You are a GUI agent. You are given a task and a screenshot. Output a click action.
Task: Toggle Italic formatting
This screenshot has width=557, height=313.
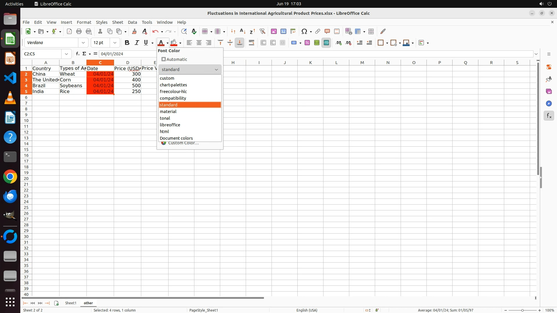pos(137,43)
